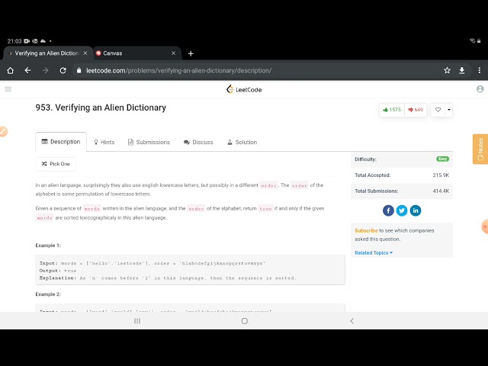Click the Example 1: heading
The image size is (488, 366).
[x=48, y=246]
